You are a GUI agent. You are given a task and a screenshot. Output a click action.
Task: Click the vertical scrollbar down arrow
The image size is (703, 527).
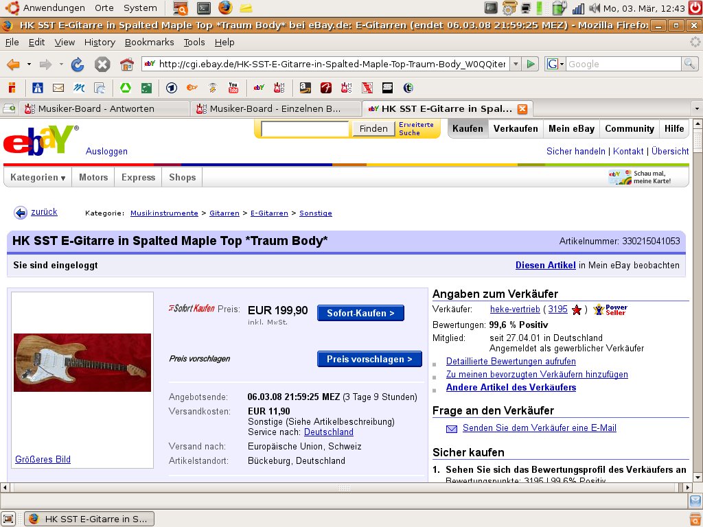point(698,478)
